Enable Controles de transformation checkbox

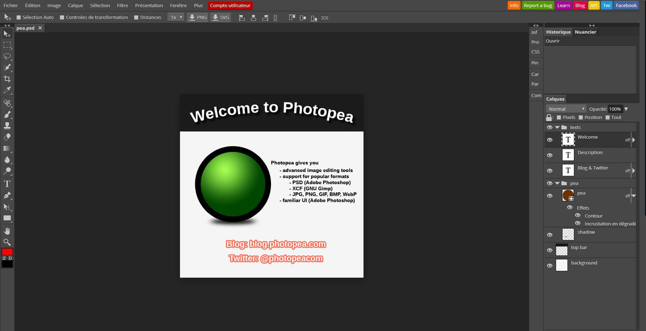(x=62, y=17)
